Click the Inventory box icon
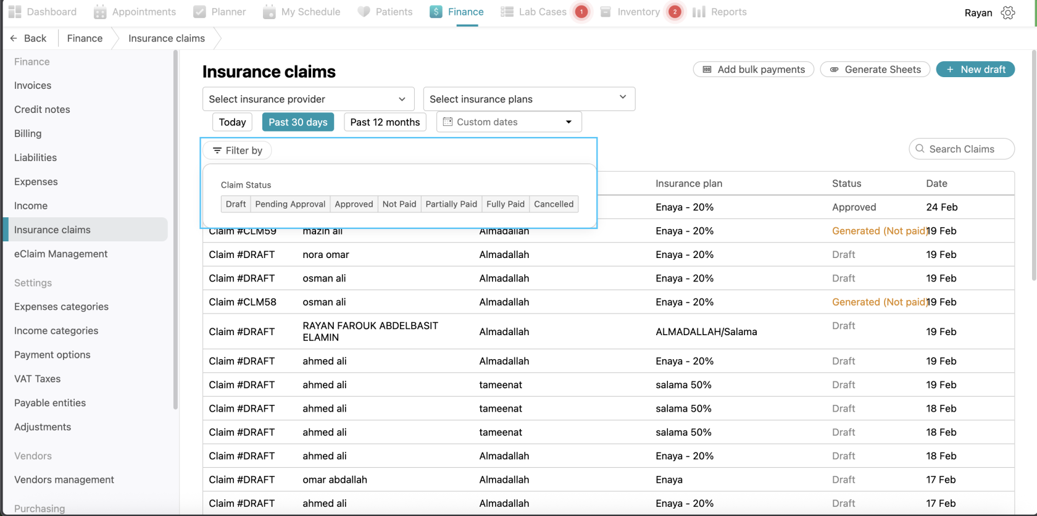Screen dimensions: 1037x516 click(606, 12)
